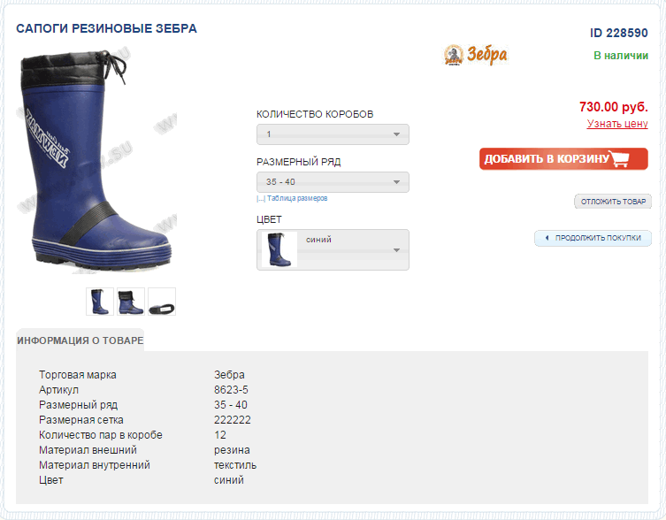
Task: Open the Узнать цену link
Action: [x=617, y=124]
